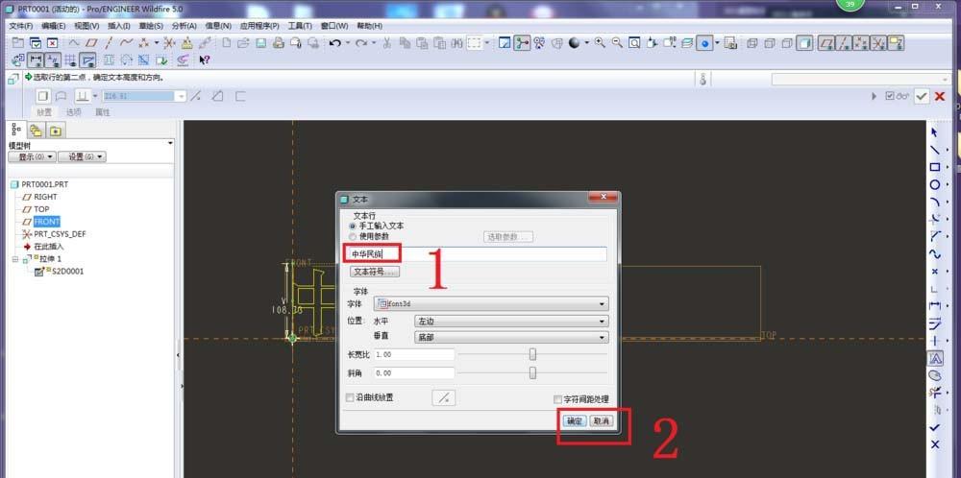
Task: Adjust the slant angle slider handle
Action: click(532, 372)
